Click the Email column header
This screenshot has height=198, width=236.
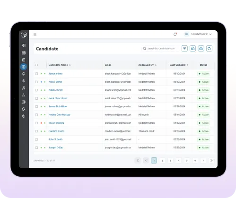108,65
